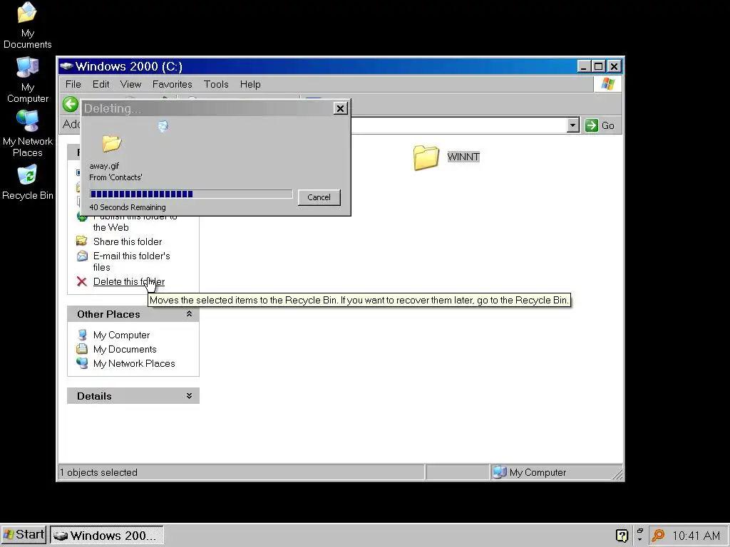This screenshot has height=547, width=730.
Task: Open My Network Places link in Other Places
Action: [x=134, y=363]
